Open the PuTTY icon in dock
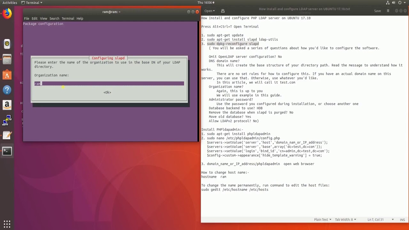This screenshot has height=230, width=409. 7,121
